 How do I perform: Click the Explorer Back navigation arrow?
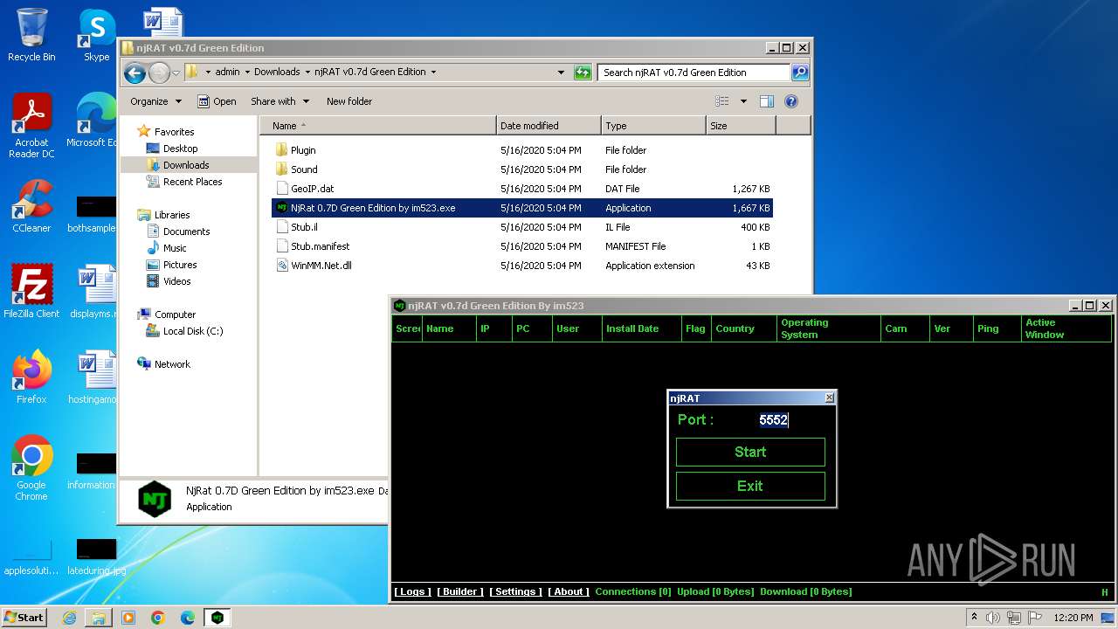(135, 73)
